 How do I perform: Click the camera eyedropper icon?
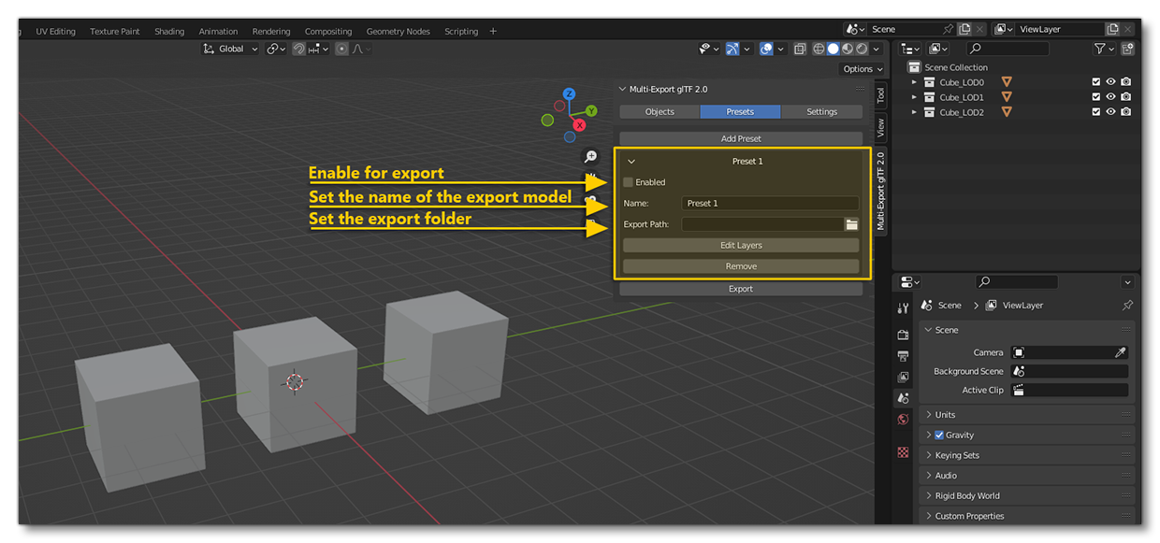point(1120,352)
